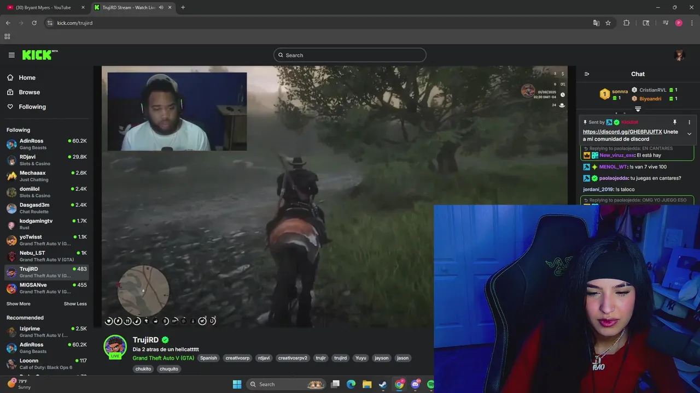This screenshot has width=700, height=393.
Task: Open the user avatar menu on Kick
Action: (x=680, y=55)
